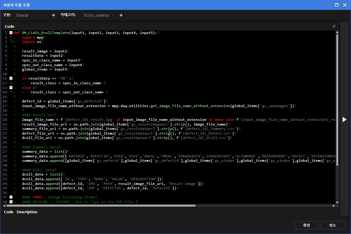Collapse the if resultData block fold
This screenshot has width=351, height=234.
tap(11, 78)
